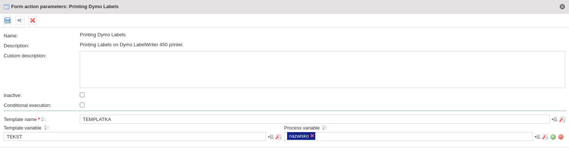Click the Custom description text area
This screenshot has height=148, width=569.
tap(322, 70)
